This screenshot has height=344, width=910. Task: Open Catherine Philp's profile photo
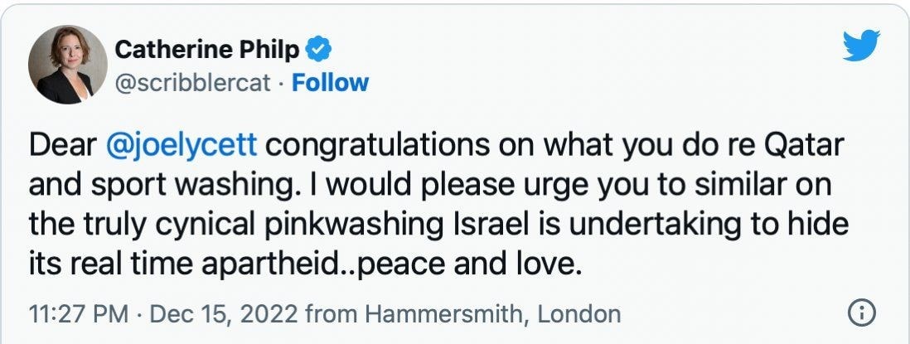[x=68, y=65]
